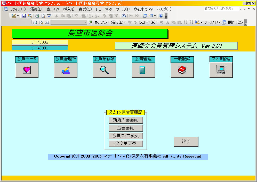Click the apply filter funnel icon

(116, 16)
